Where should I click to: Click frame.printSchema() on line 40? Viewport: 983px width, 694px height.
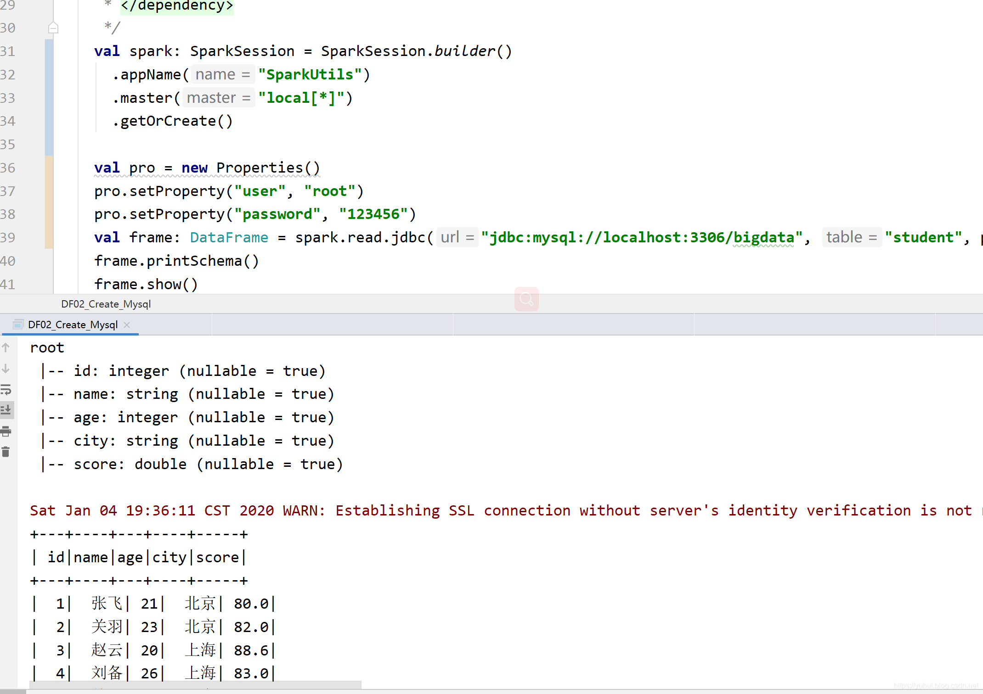[177, 261]
